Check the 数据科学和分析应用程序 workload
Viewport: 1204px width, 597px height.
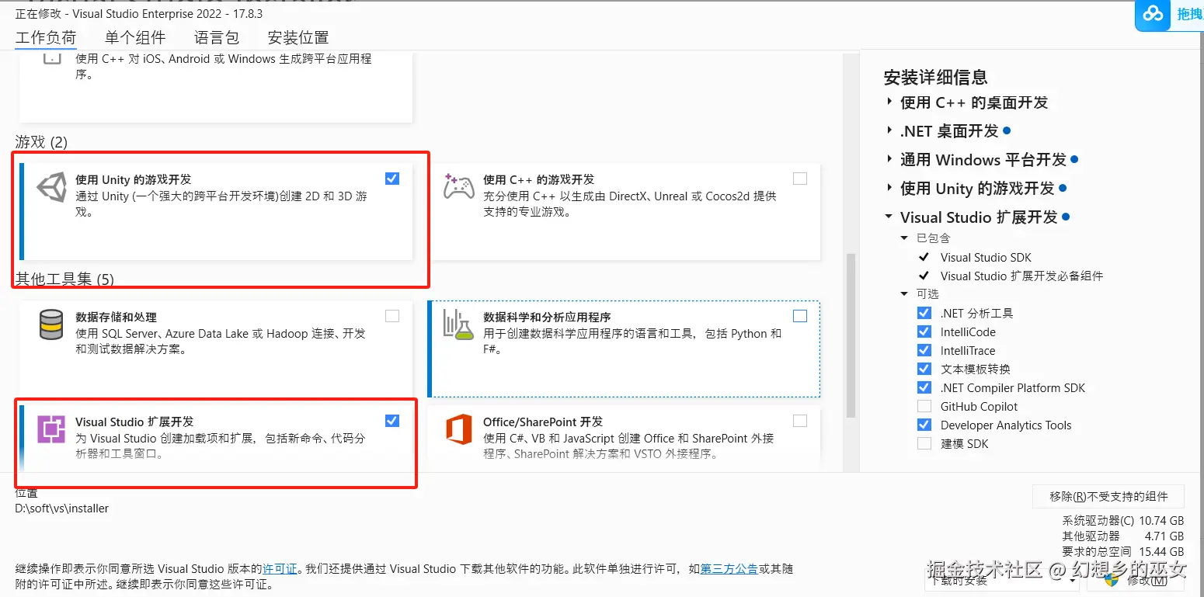coord(800,316)
